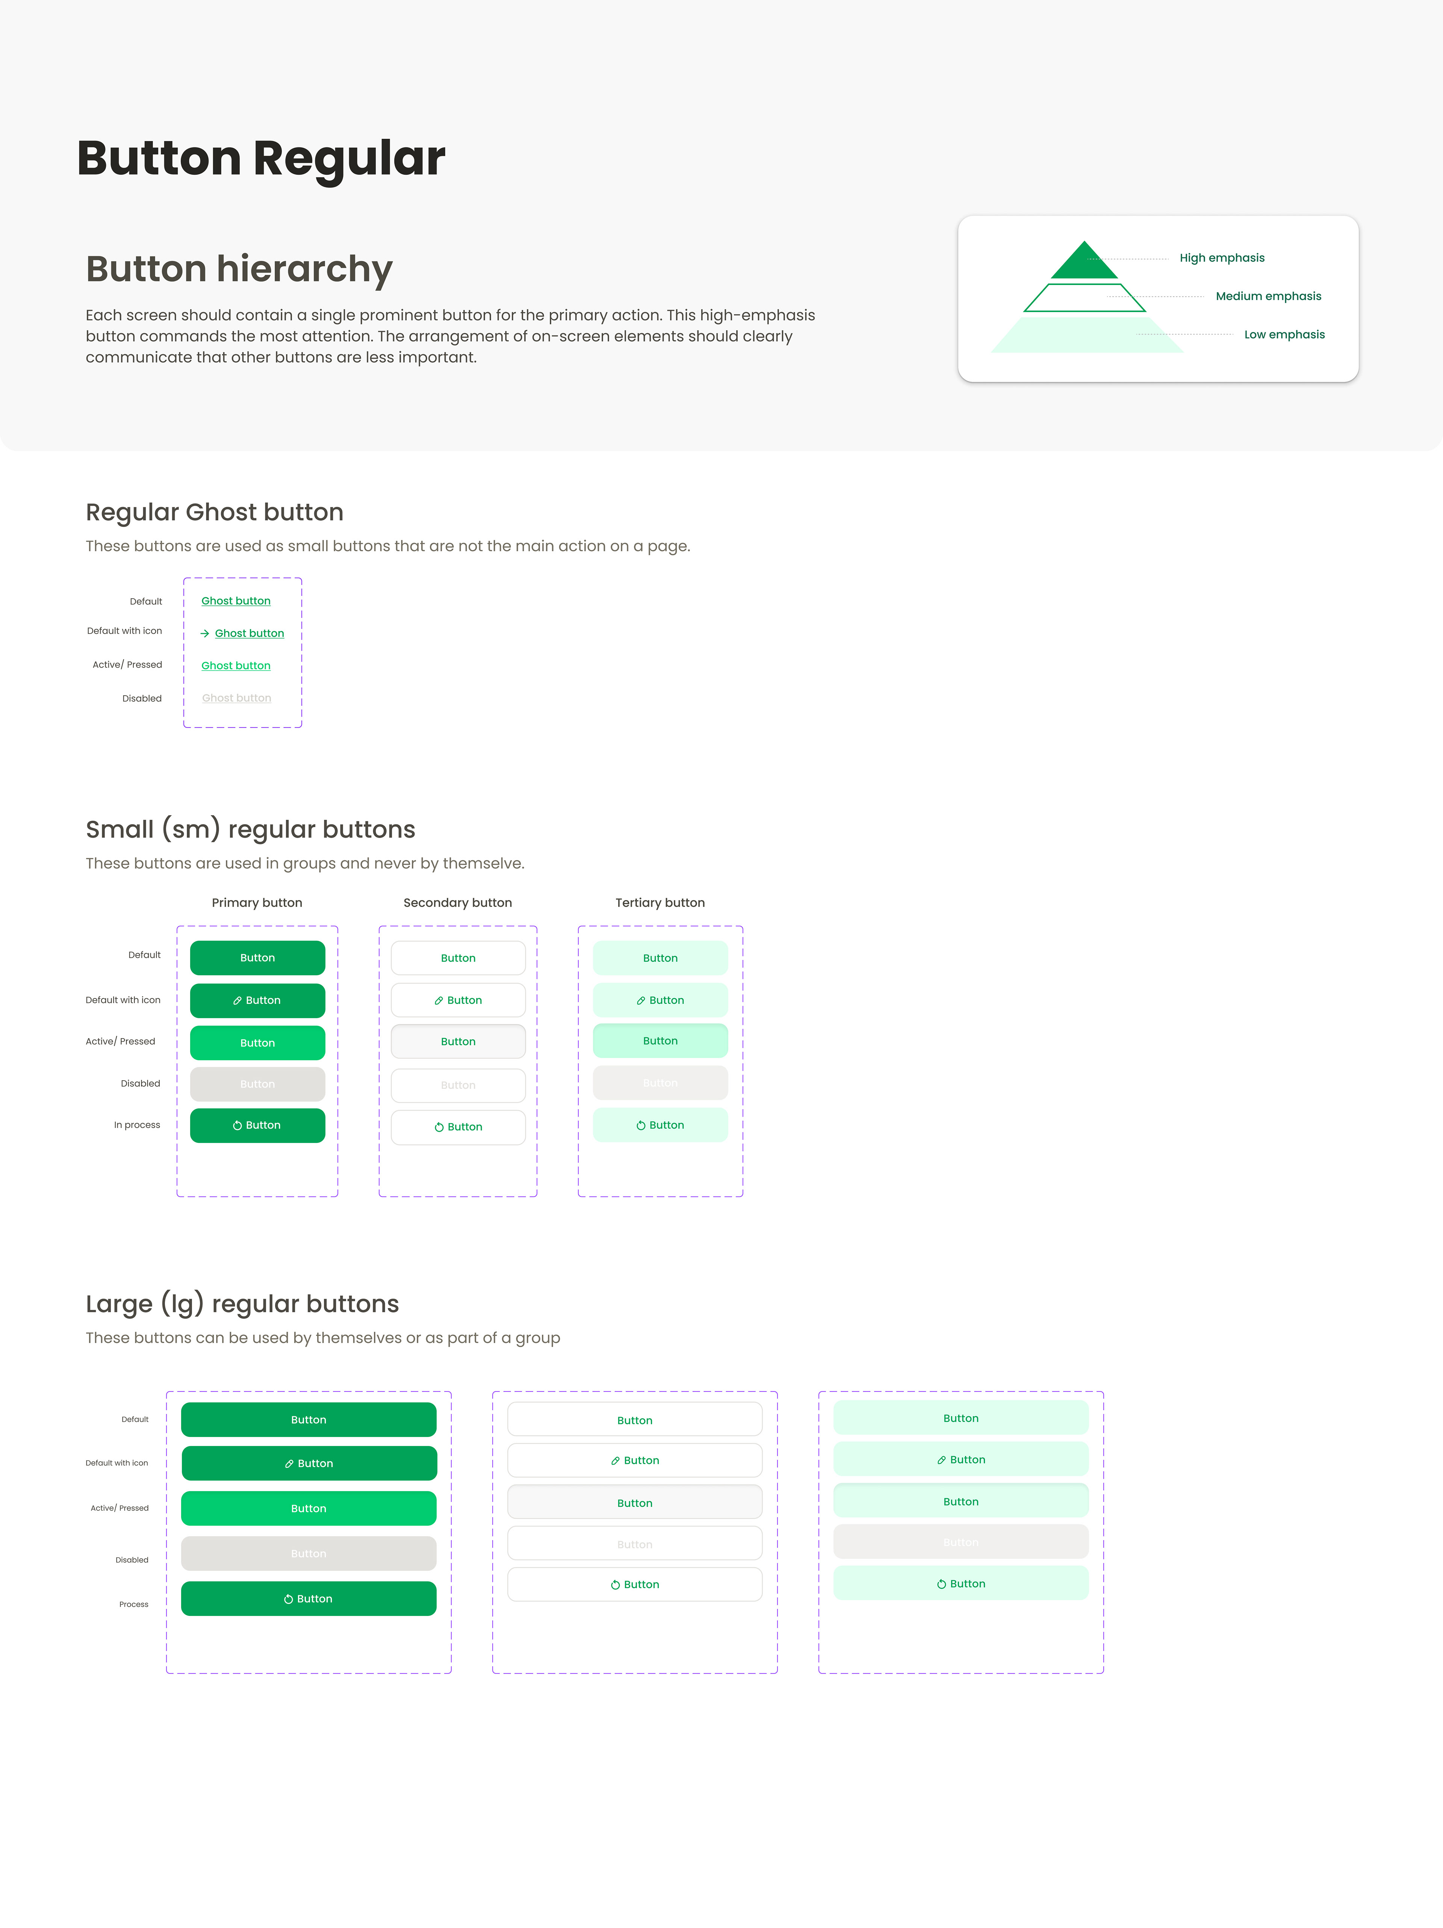Image resolution: width=1443 pixels, height=1928 pixels.
Task: Click the active/pressed Ghost button link
Action: click(235, 666)
